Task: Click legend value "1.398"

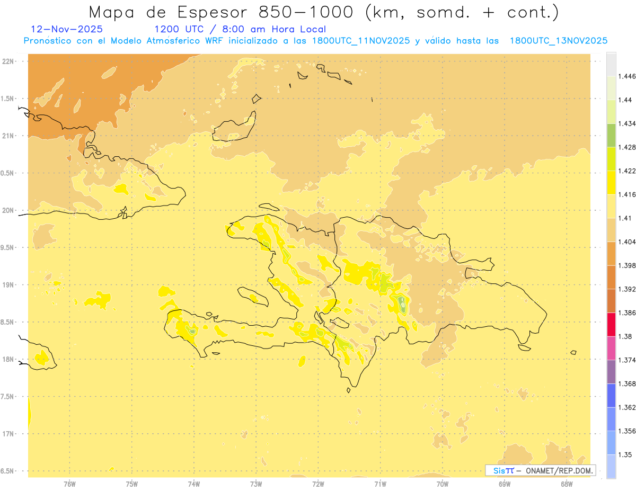Action: point(628,265)
